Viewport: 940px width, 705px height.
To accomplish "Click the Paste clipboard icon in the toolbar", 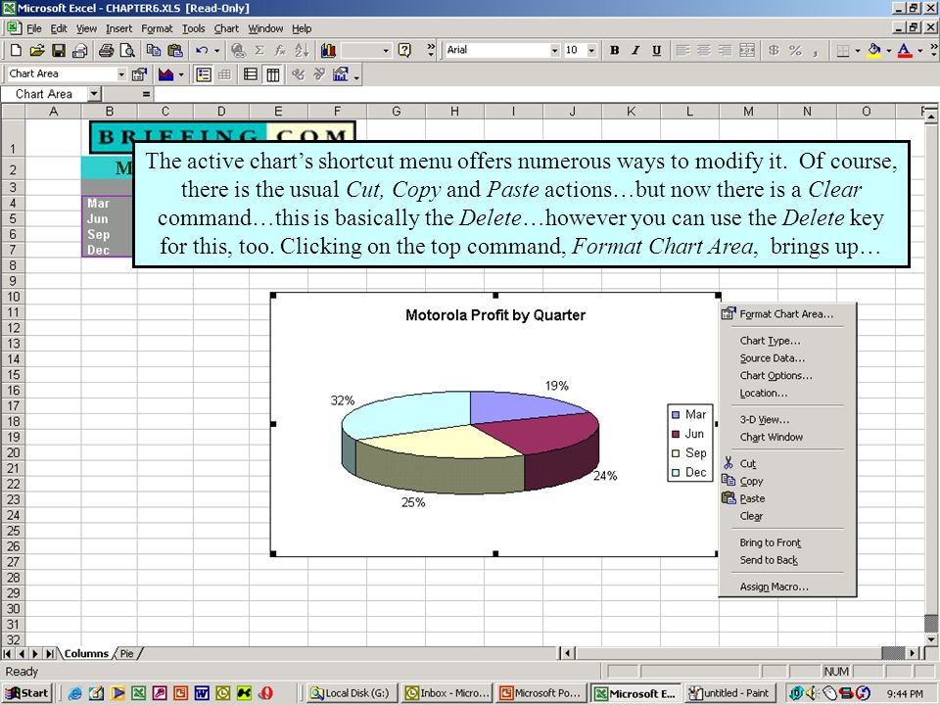I will (175, 50).
